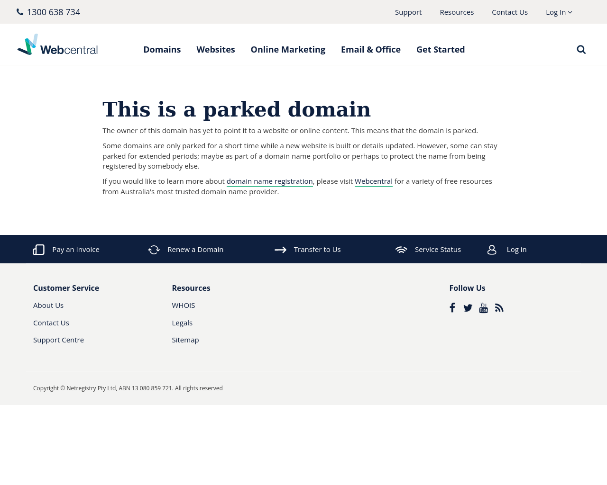Click the Renew a Domain refresh icon
Viewport: 607px width, 485px height.
154,250
